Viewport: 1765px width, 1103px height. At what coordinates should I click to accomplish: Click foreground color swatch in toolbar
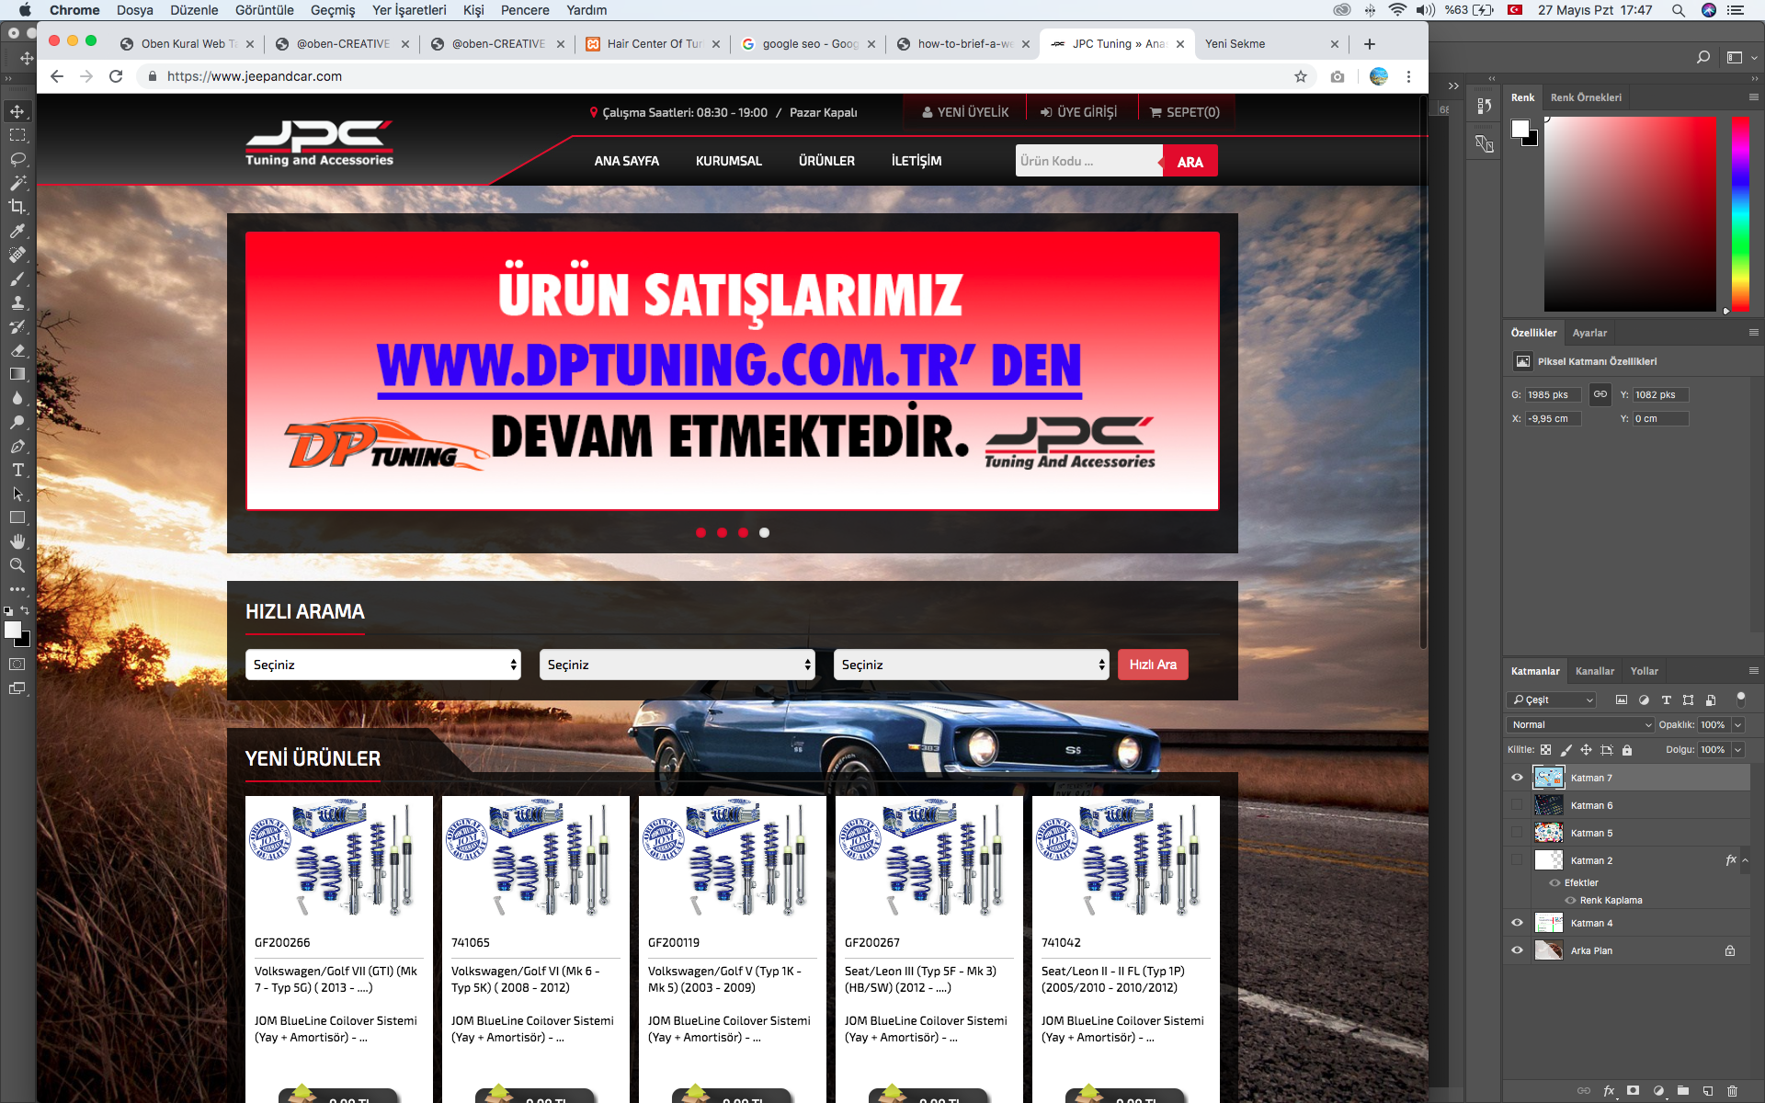(12, 630)
